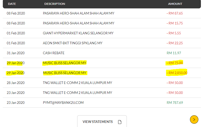Click the RM 787.69 payment amount
Image resolution: width=206 pixels, height=127 pixels.
tap(175, 103)
